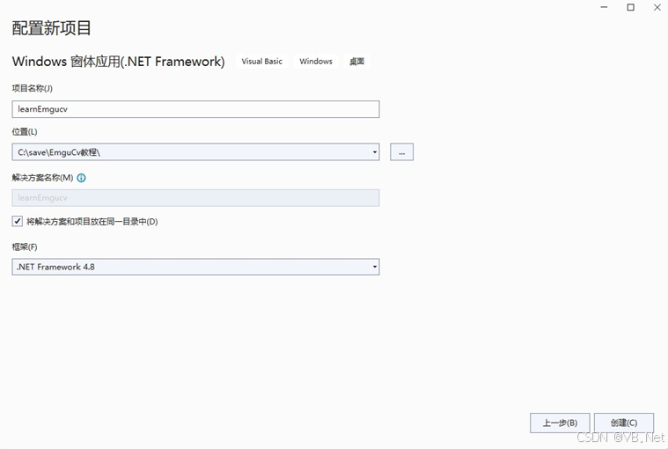Minimize the dialog window
668x449 pixels.
604,7
